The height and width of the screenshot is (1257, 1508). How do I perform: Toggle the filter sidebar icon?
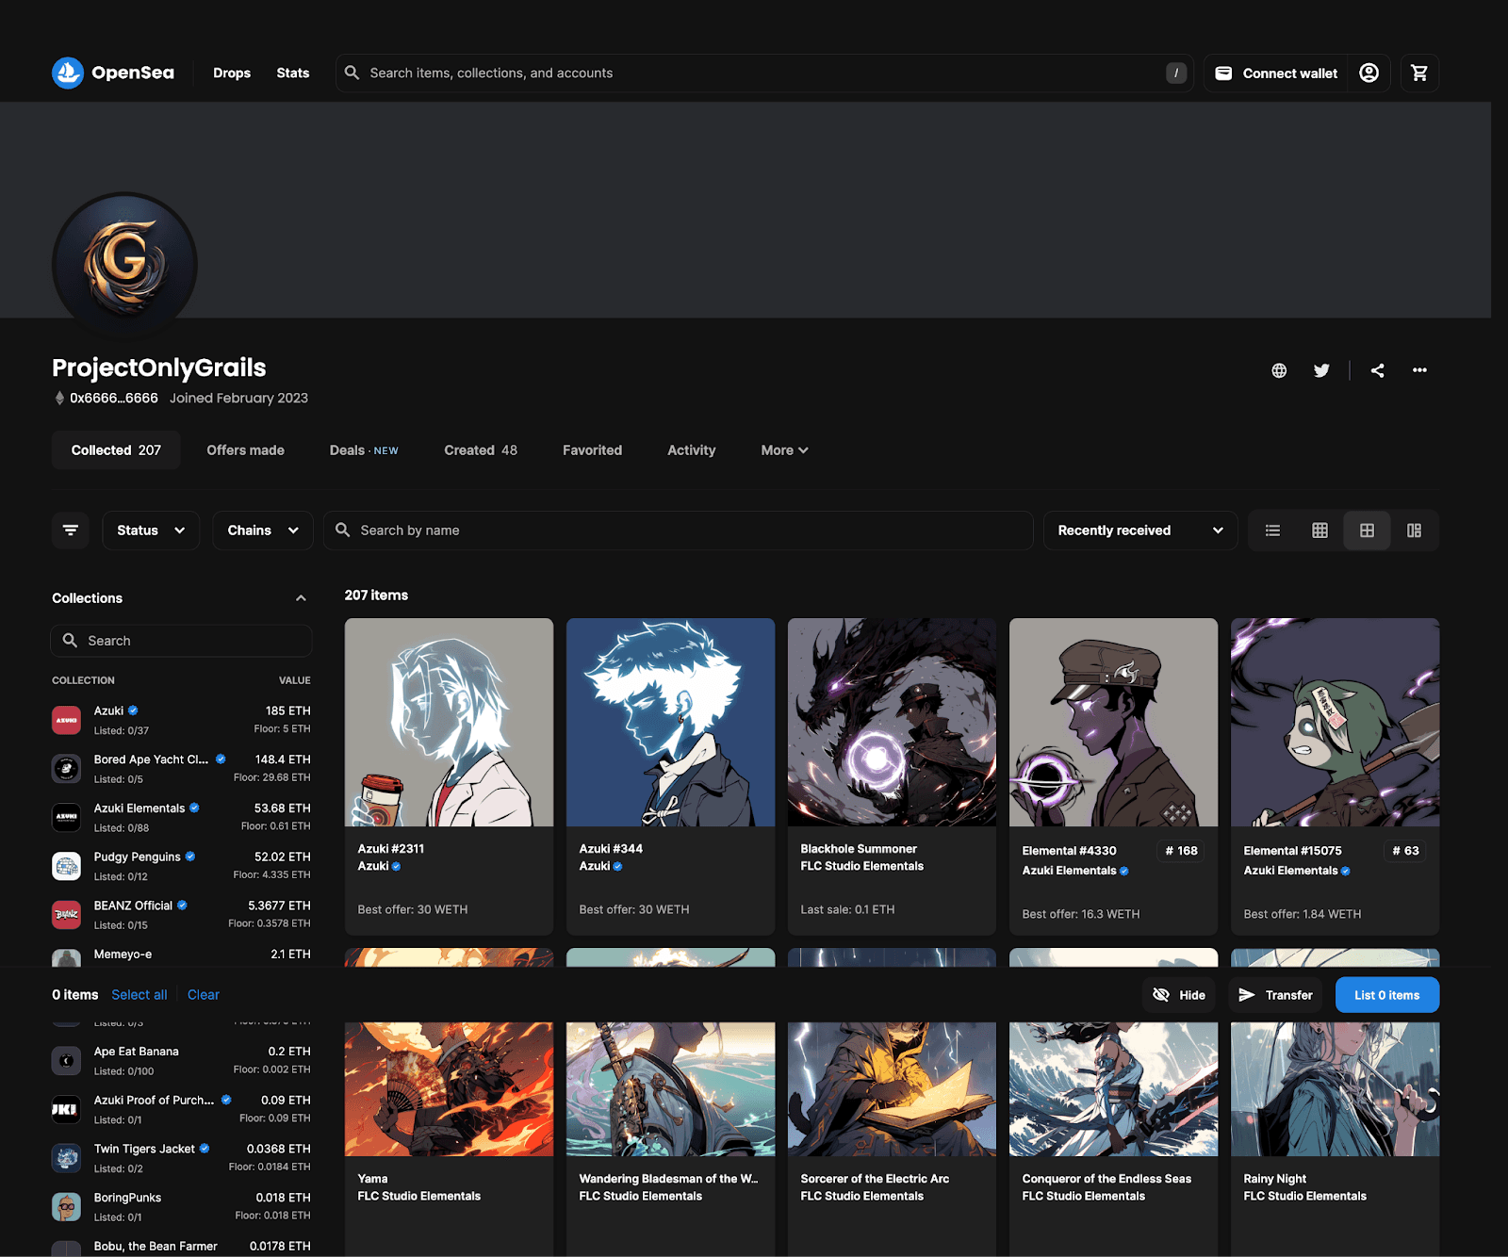(x=71, y=531)
